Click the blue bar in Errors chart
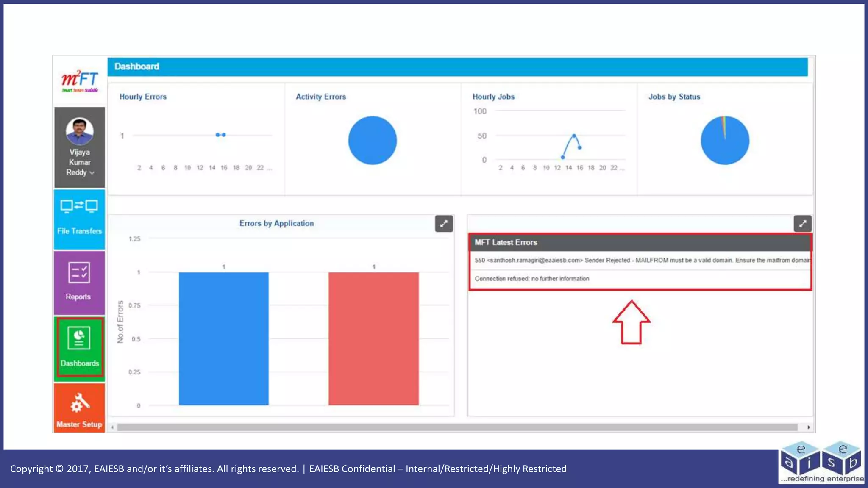Screen dimensions: 868x488 pyautogui.click(x=223, y=339)
